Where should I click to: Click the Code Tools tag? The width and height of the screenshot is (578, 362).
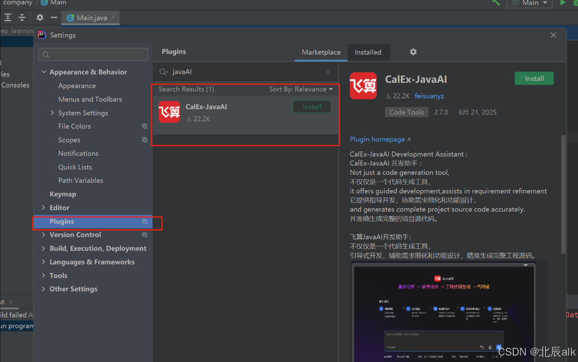click(406, 112)
